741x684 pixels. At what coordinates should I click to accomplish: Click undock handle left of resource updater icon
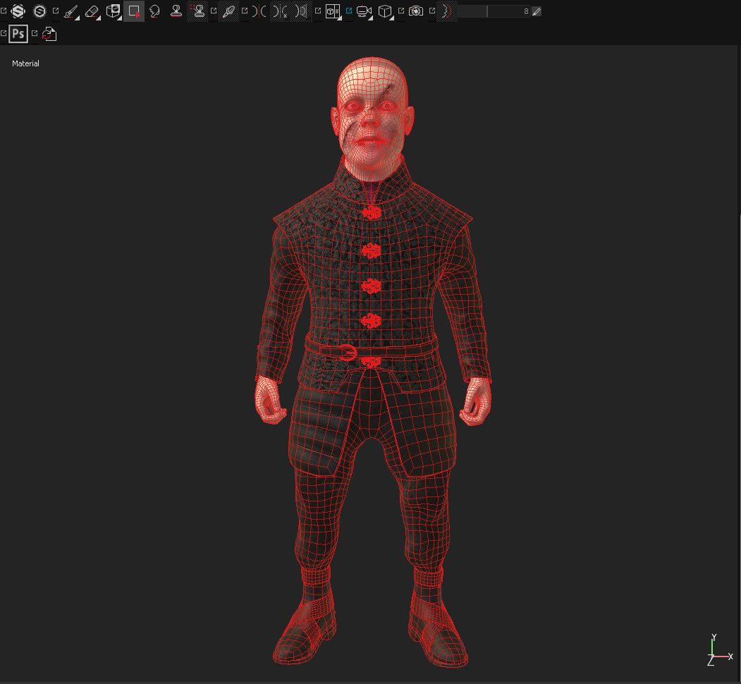tap(35, 33)
